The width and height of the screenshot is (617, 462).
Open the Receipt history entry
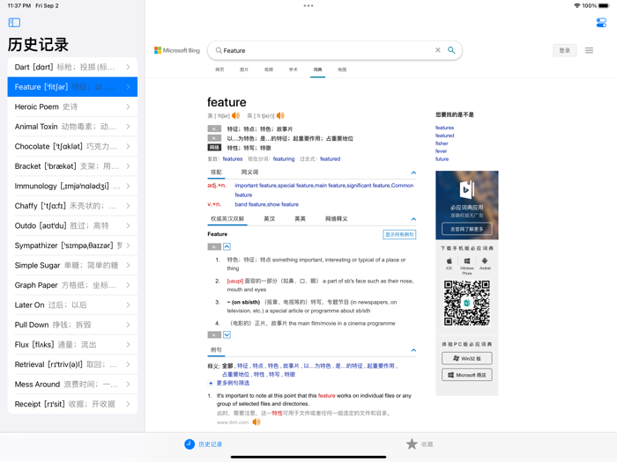pyautogui.click(x=72, y=404)
